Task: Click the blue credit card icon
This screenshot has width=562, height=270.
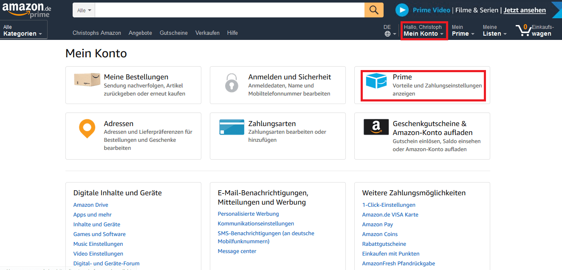Action: [x=232, y=127]
